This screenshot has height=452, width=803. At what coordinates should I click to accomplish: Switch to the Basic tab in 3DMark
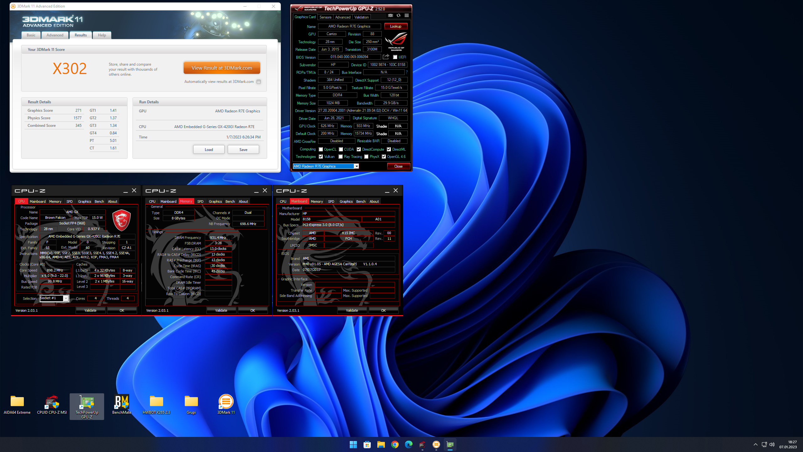[31, 35]
